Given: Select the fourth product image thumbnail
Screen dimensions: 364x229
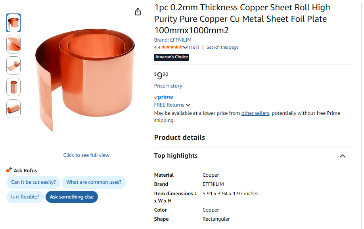Looking at the screenshot, I should coord(13,87).
